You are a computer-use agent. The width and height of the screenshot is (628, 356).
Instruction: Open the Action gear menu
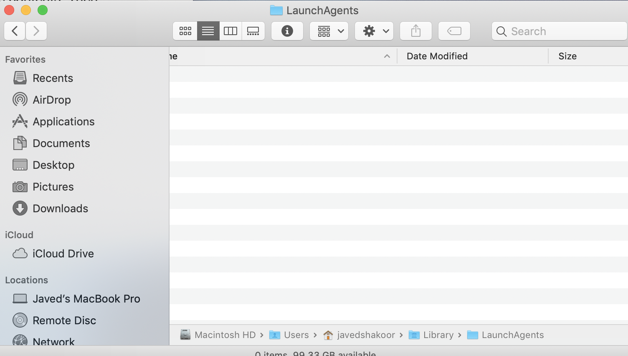pos(374,31)
